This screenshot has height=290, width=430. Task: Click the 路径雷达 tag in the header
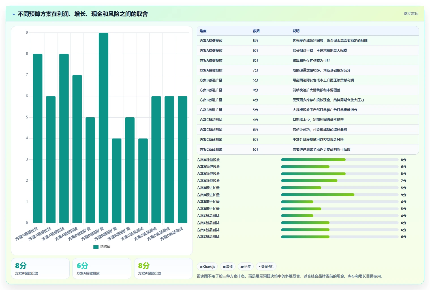pyautogui.click(x=411, y=14)
